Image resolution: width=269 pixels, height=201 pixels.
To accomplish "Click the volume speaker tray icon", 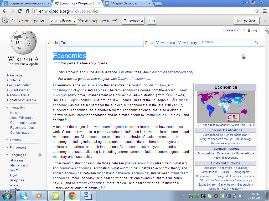I will (241, 196).
